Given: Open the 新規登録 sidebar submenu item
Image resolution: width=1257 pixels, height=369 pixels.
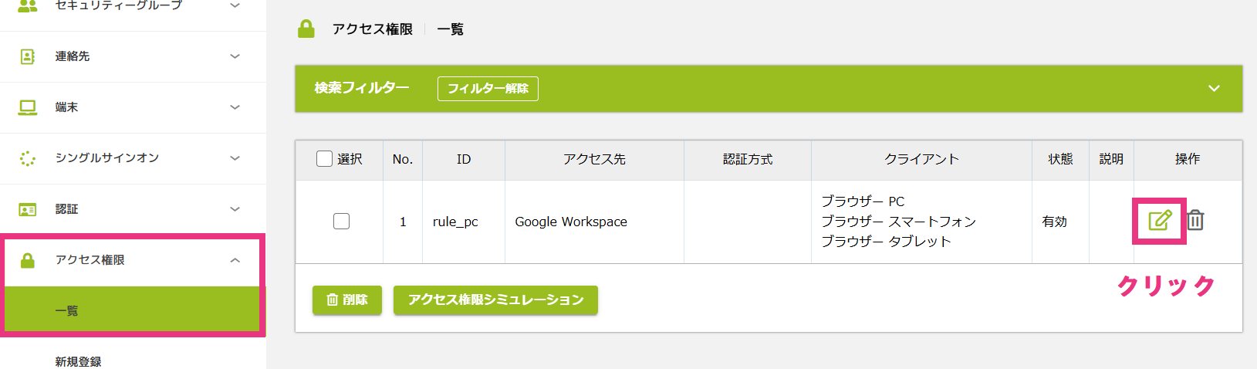Looking at the screenshot, I should 132,360.
